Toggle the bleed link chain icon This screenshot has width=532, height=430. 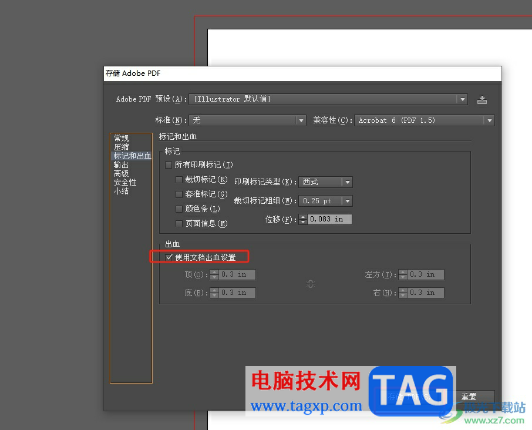(x=311, y=284)
